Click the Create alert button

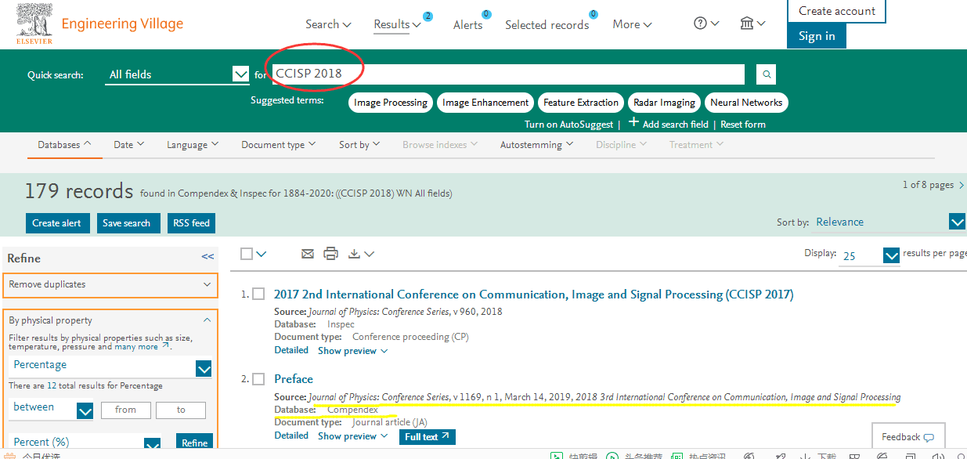(x=57, y=223)
